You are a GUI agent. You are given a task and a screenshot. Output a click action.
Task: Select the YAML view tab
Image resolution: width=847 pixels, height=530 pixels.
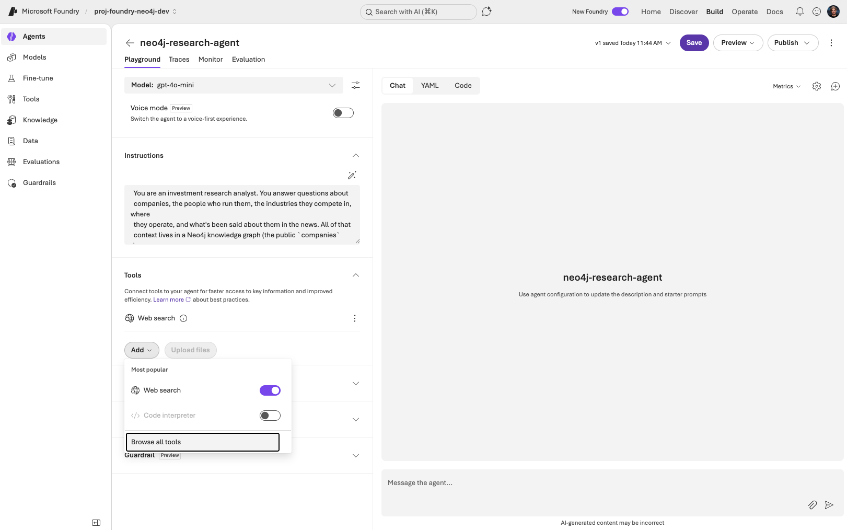(x=430, y=86)
